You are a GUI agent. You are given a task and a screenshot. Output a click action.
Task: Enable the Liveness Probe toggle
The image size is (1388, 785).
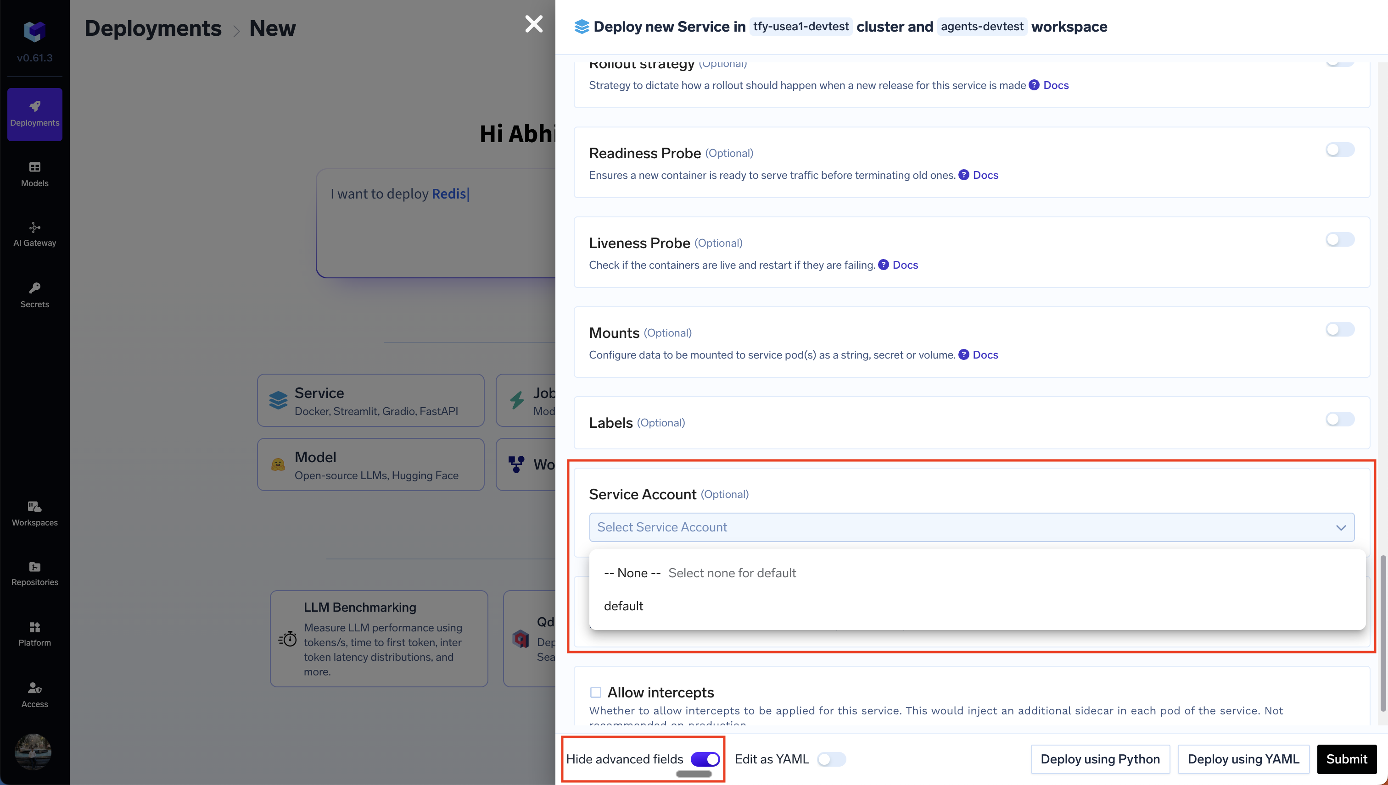pyautogui.click(x=1340, y=239)
